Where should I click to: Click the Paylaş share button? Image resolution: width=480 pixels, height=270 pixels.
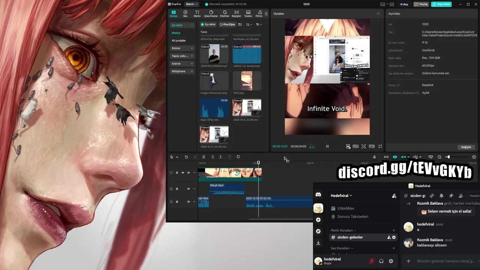tap(421, 4)
